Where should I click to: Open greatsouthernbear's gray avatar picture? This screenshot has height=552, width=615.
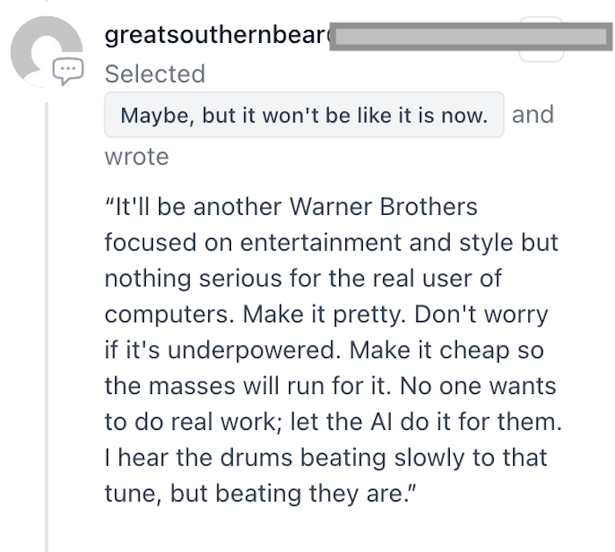point(47,51)
